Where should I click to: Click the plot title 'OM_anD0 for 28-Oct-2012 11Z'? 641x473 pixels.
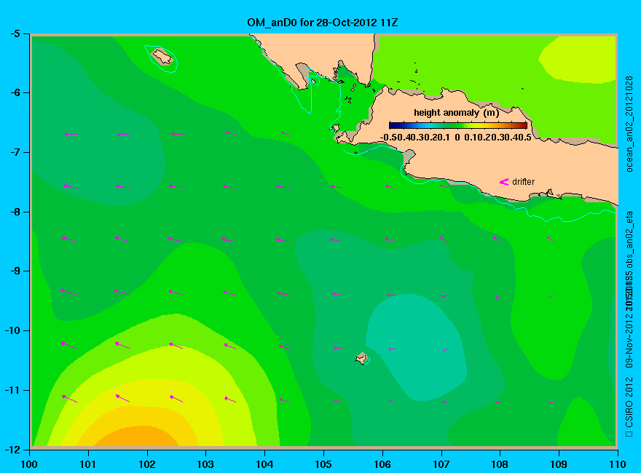pos(322,23)
